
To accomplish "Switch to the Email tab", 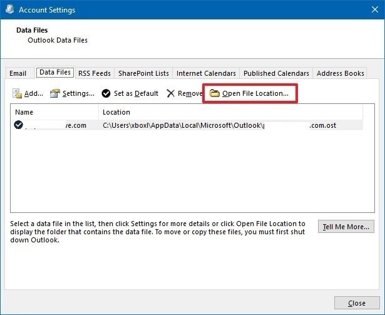I will 18,73.
